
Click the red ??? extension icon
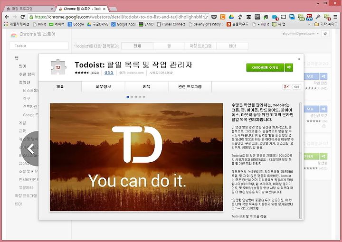(309, 17)
